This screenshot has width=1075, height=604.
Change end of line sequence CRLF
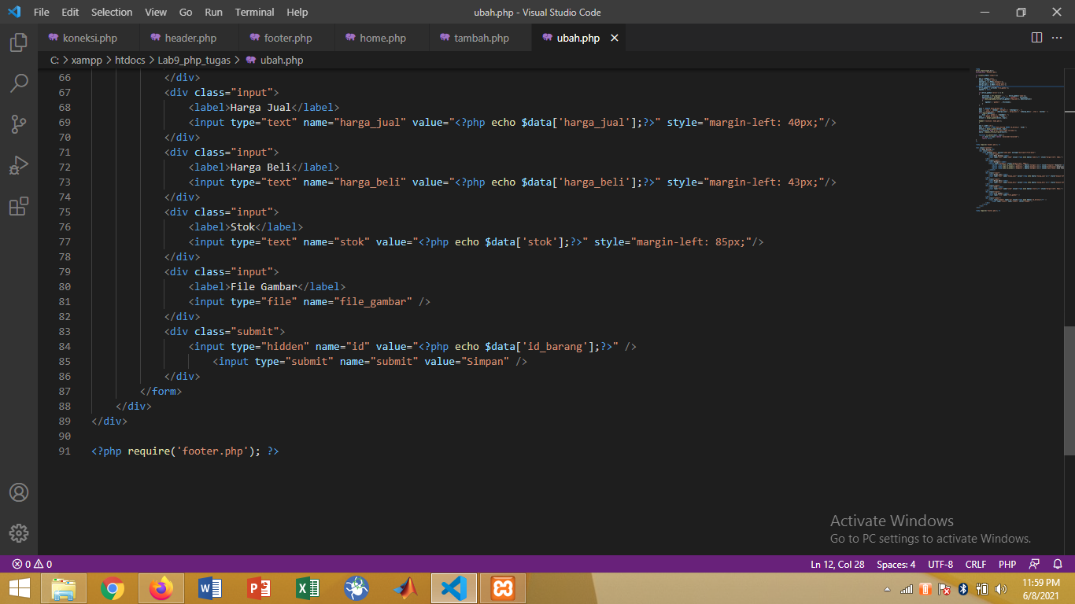[x=976, y=564]
